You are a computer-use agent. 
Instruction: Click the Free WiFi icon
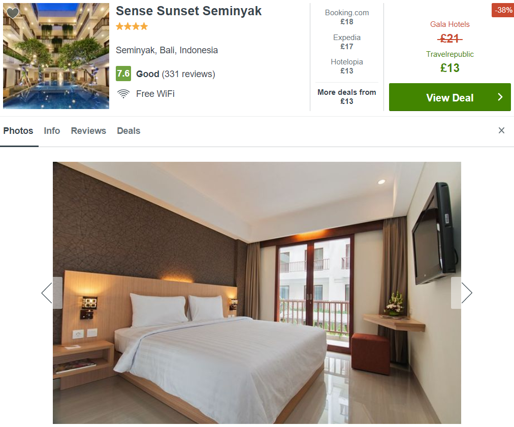123,94
